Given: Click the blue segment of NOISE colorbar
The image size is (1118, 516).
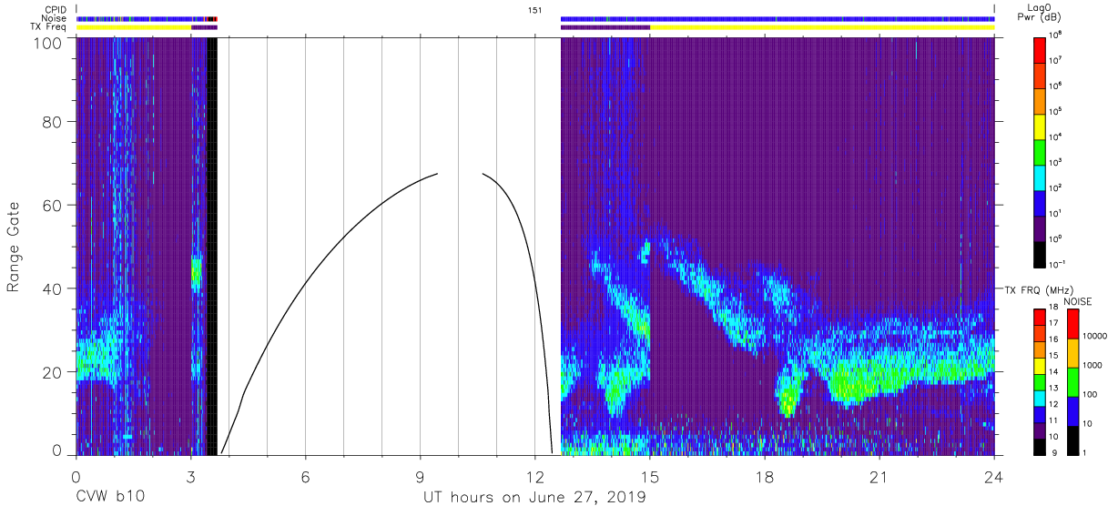Looking at the screenshot, I should pos(1072,411).
